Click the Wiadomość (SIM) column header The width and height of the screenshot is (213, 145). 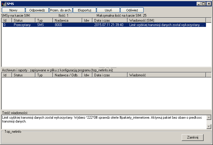166,20
